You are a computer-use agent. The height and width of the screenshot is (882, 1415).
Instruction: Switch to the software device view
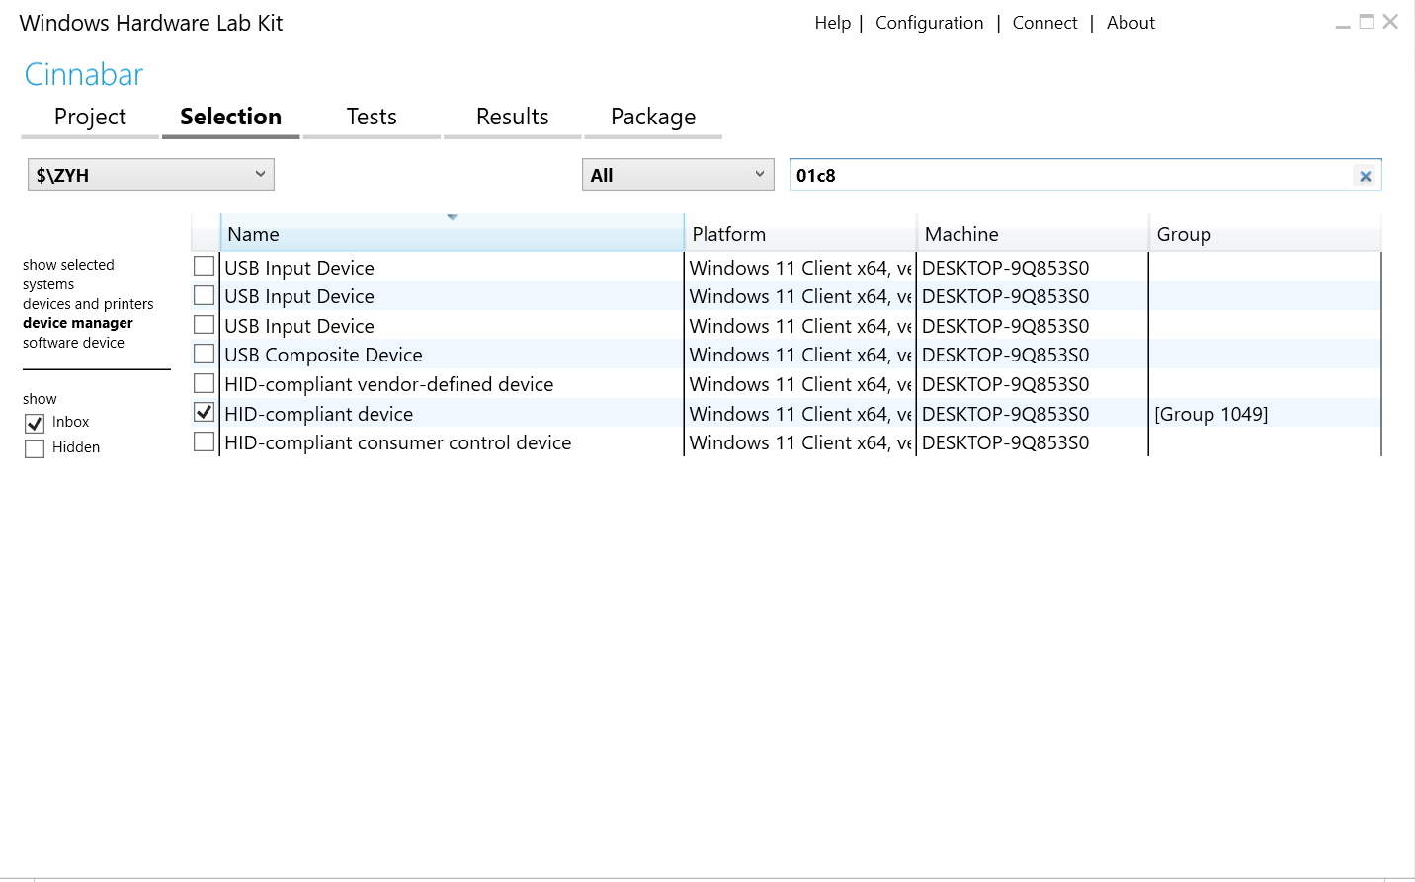[73, 343]
